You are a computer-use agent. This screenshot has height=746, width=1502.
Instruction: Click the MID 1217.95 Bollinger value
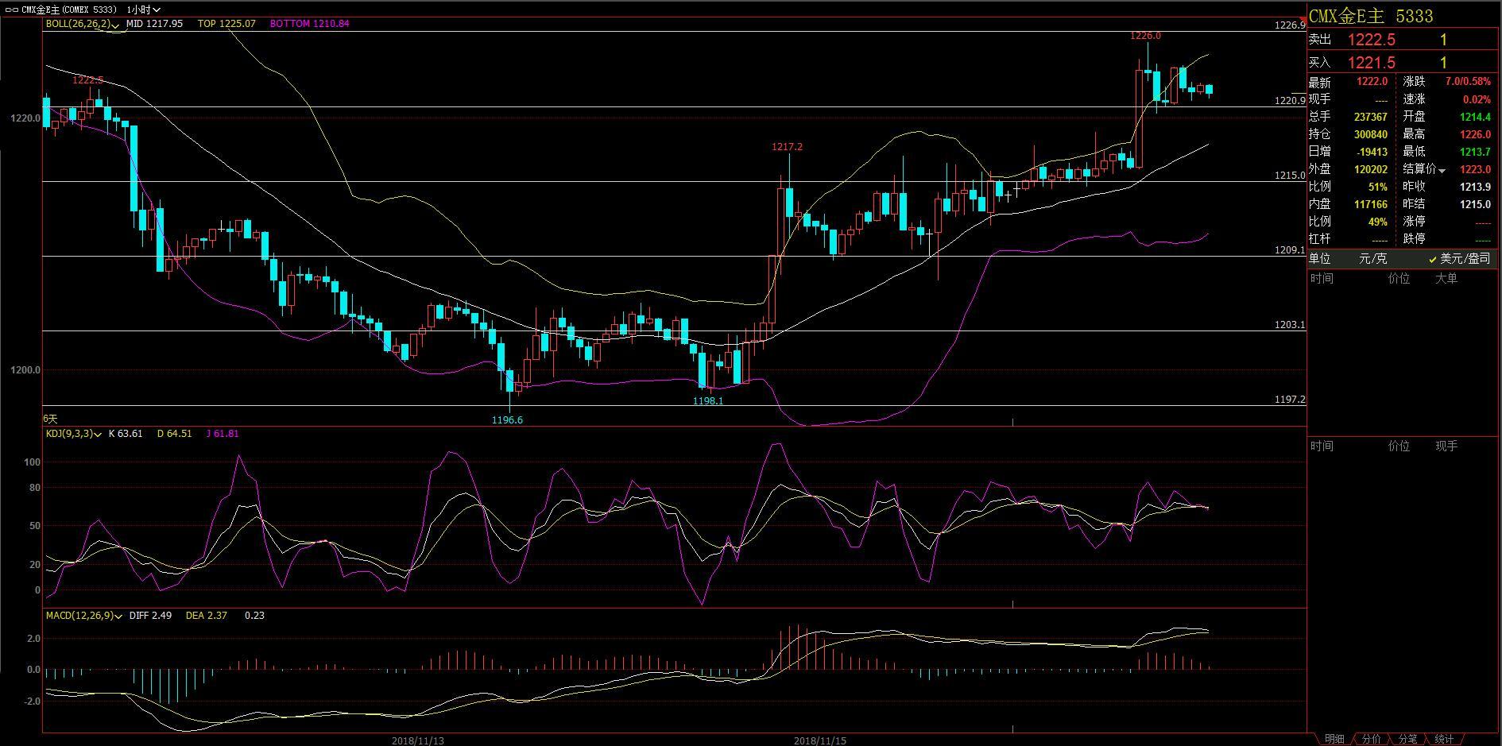[154, 24]
